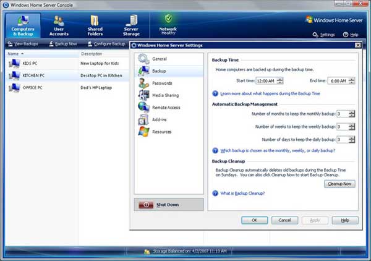Image resolution: width=371 pixels, height=261 pixels.
Task: Click the End time field showing 6:00 AM
Action: point(338,81)
